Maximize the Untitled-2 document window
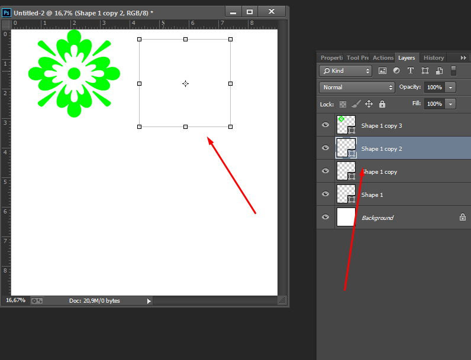The height and width of the screenshot is (360, 471). [x=249, y=12]
